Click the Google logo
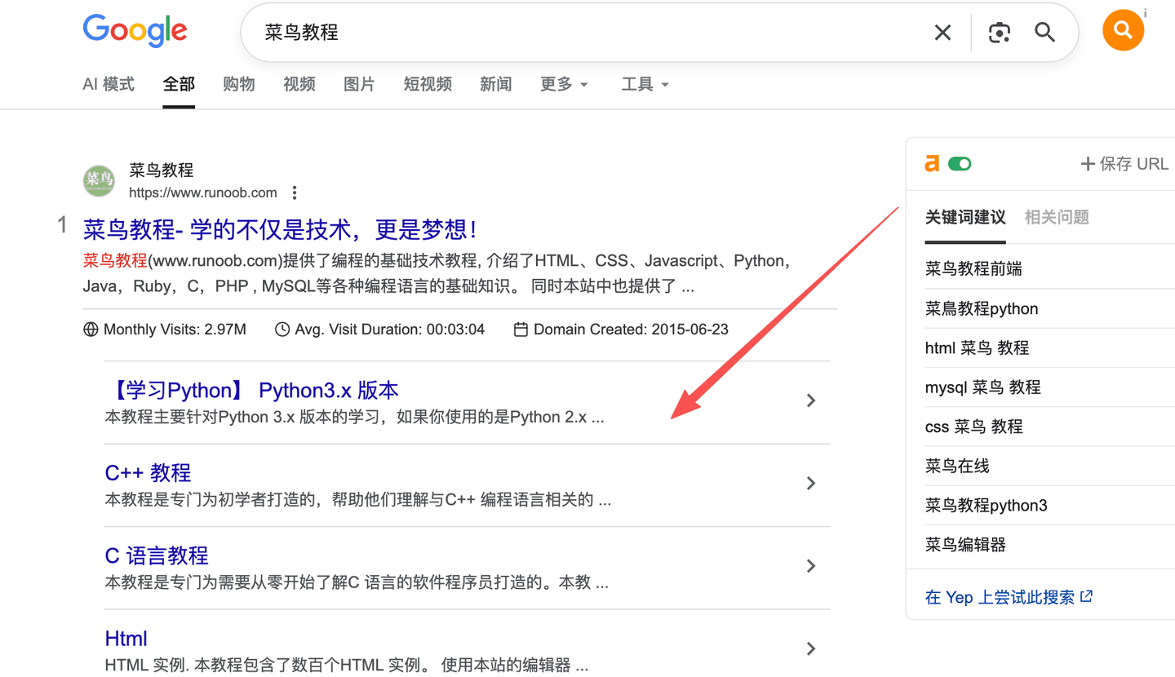 click(x=135, y=31)
